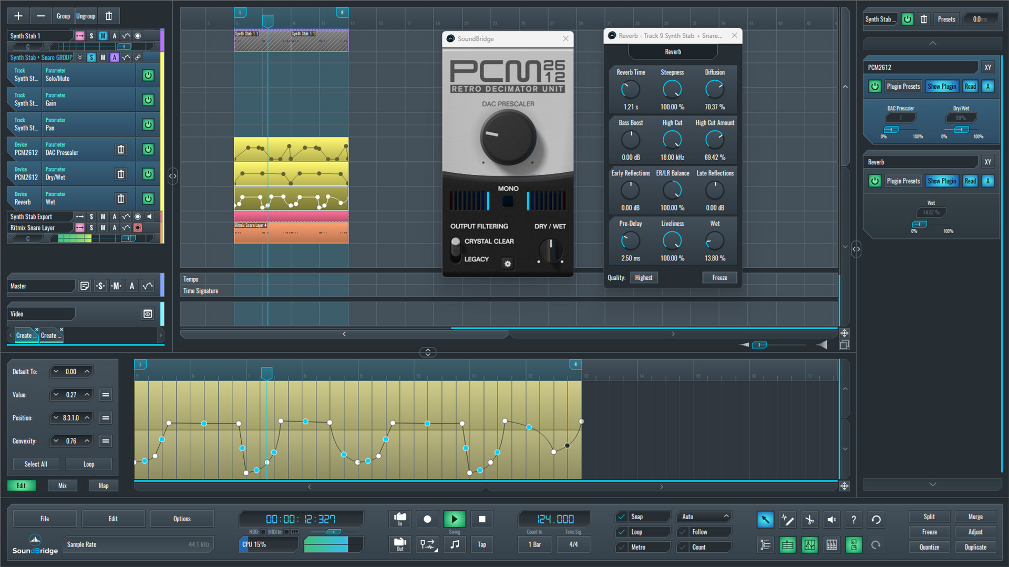
Task: Click Select All in automation editor
Action: point(36,464)
